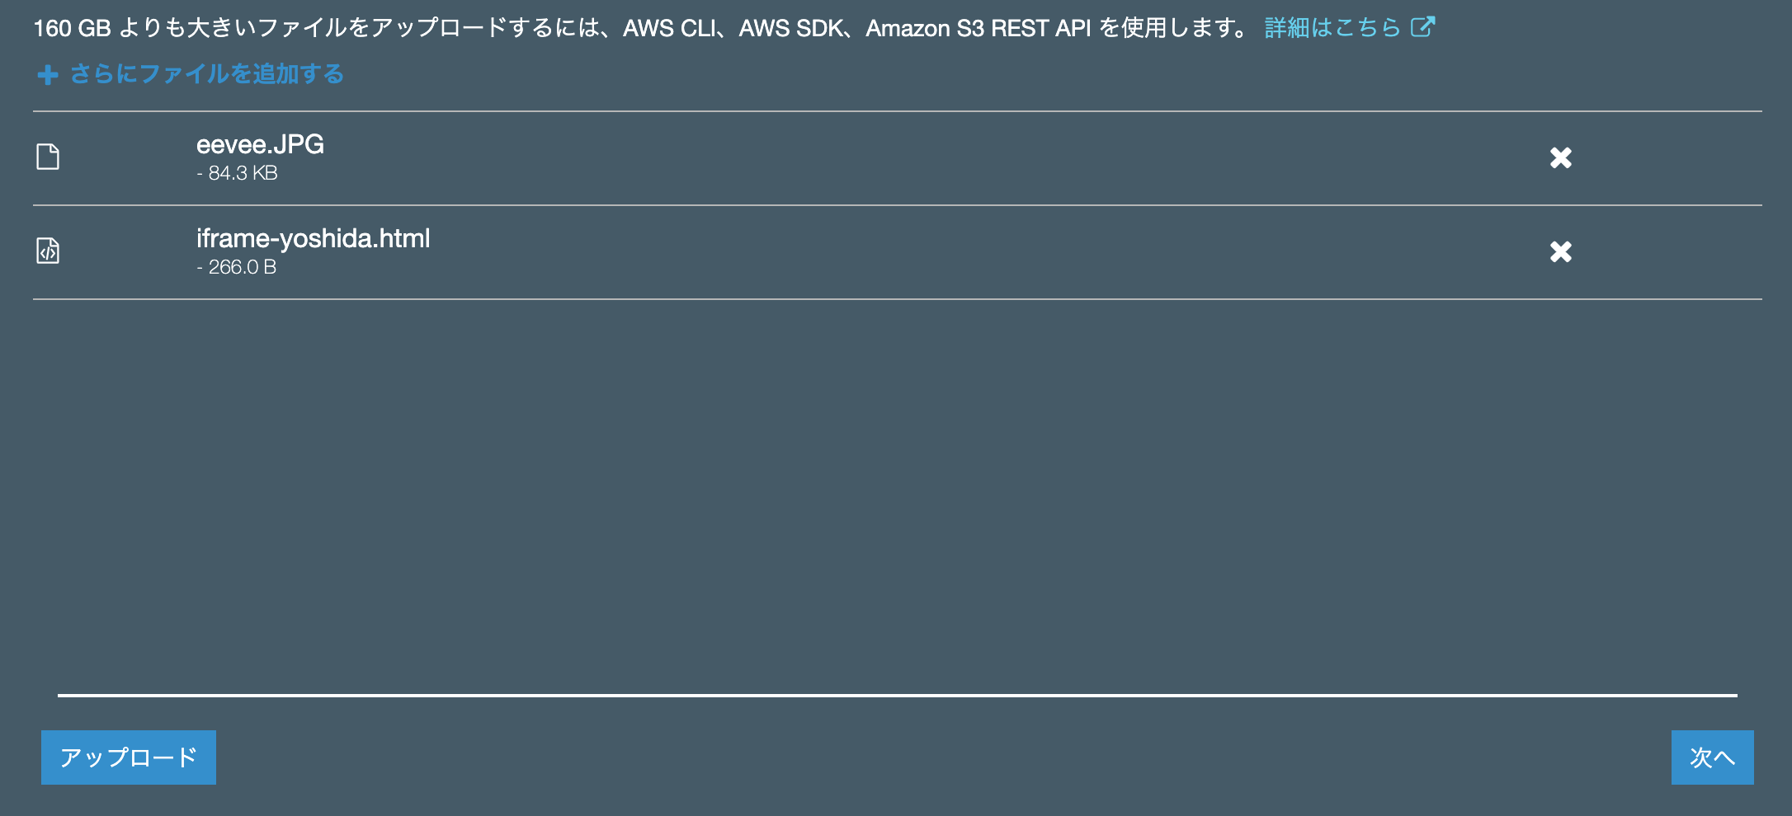Click the 160 GB upload limit notice text
1792x816 pixels.
click(640, 28)
